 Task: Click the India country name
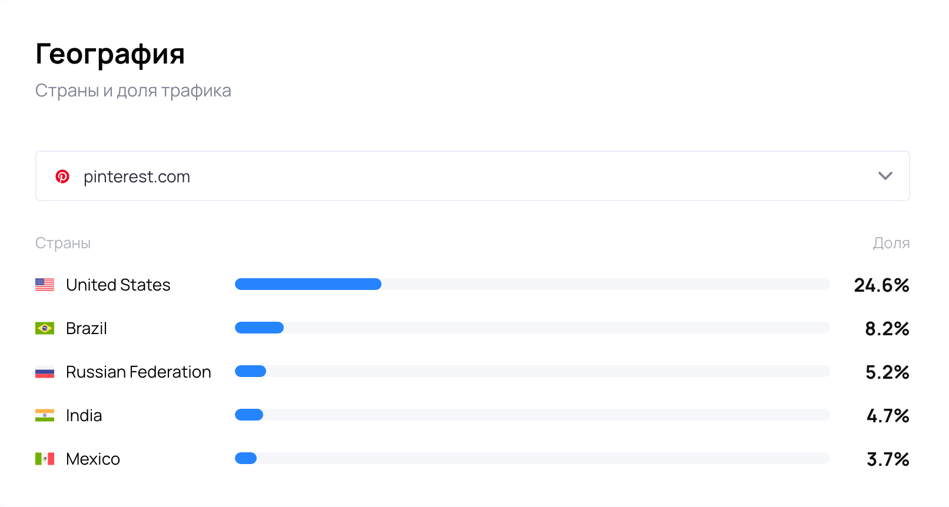[84, 415]
